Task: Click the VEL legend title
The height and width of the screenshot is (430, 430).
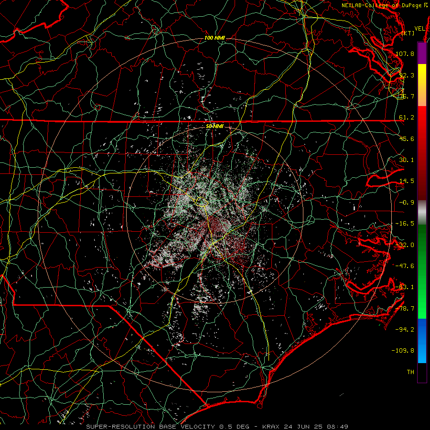Action: point(419,29)
